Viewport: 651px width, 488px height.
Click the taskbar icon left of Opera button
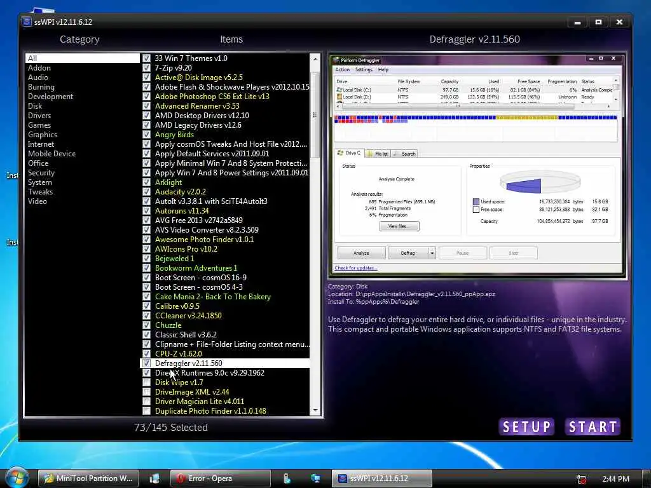coord(154,478)
